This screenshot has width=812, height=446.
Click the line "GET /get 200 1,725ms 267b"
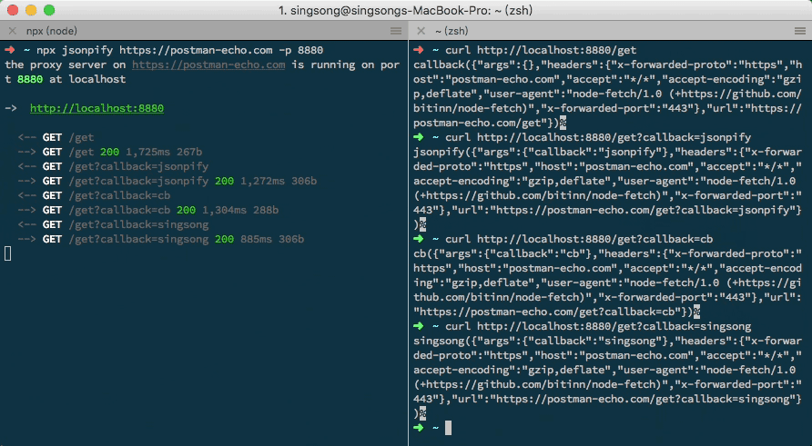point(110,152)
